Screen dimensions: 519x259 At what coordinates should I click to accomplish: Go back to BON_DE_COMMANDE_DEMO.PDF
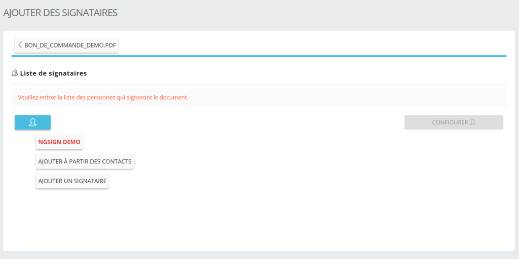pyautogui.click(x=66, y=45)
